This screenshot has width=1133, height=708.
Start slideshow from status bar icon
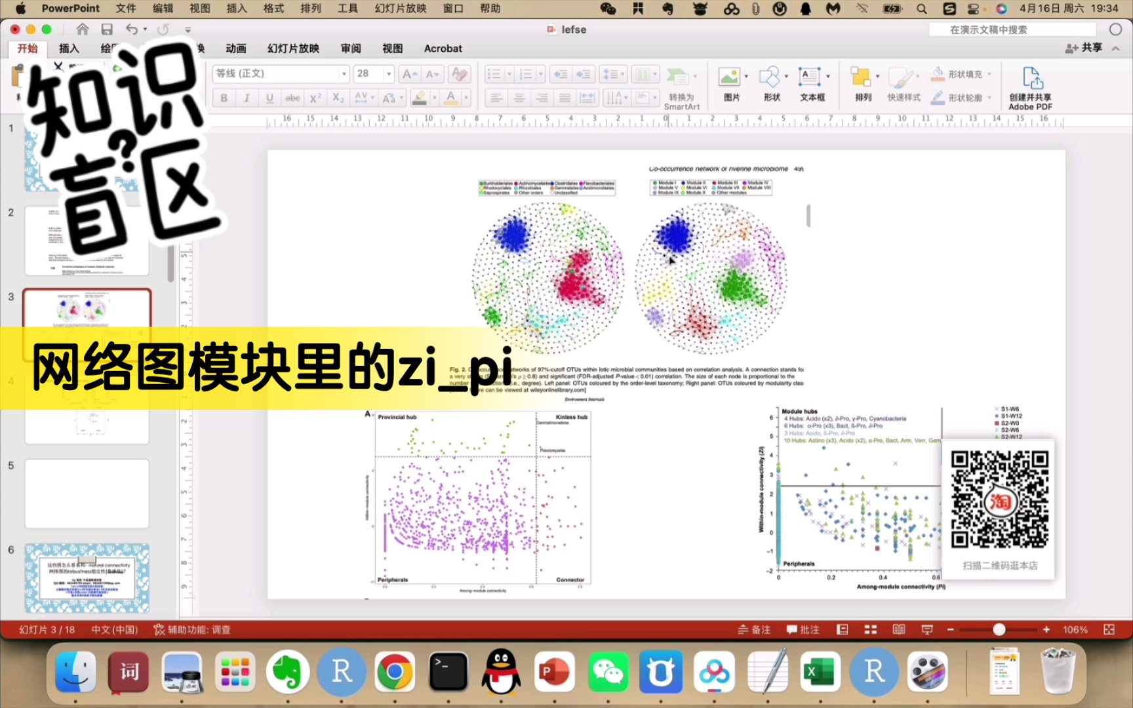927,629
